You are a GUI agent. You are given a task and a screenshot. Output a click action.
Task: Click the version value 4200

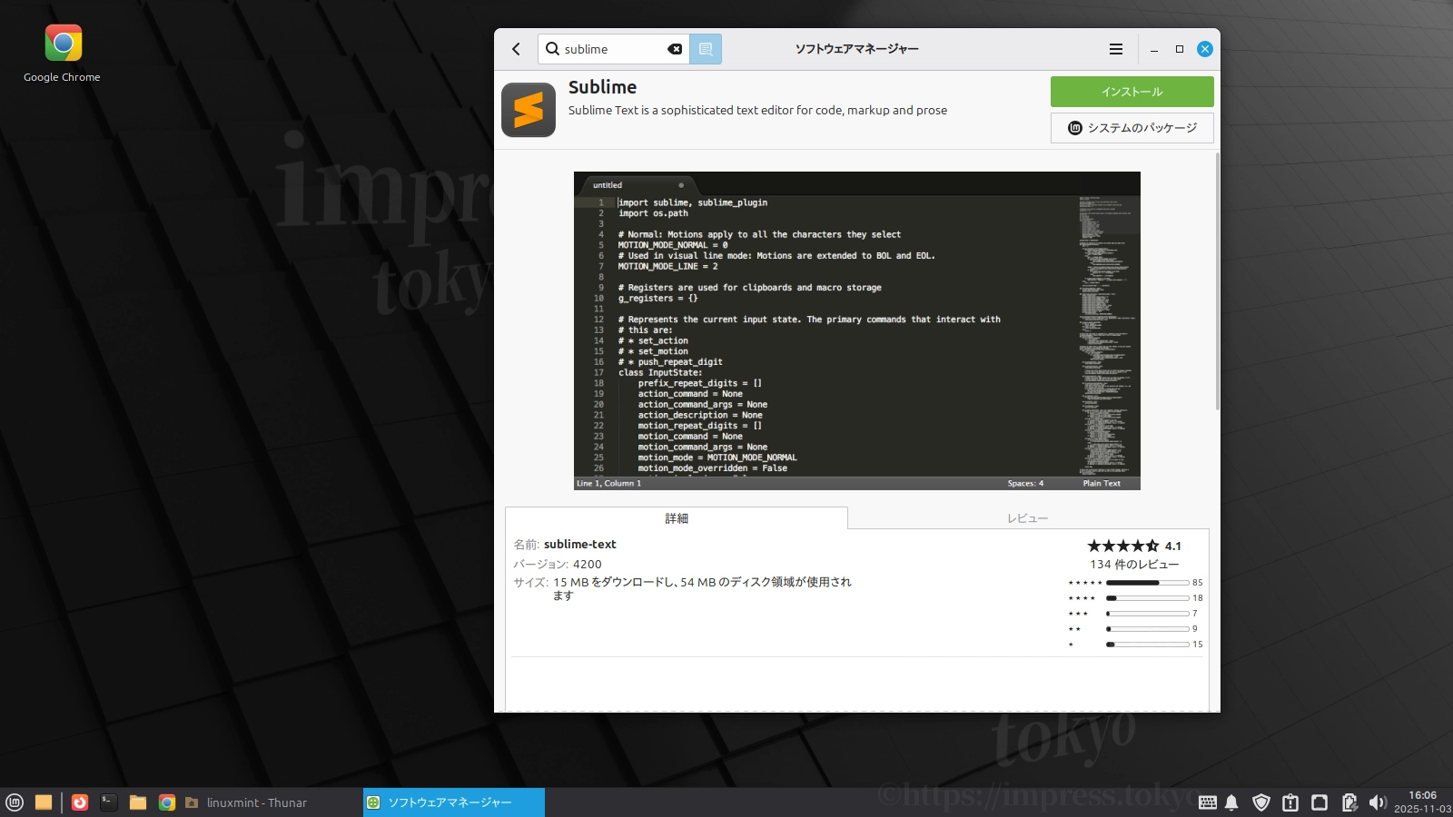pos(588,565)
